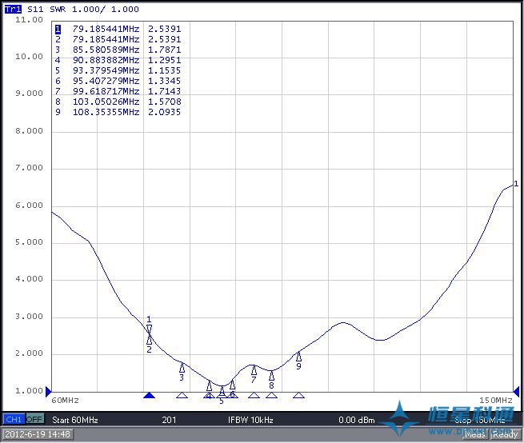Click marker 7's axis triangle indicator
The width and height of the screenshot is (524, 443).
[x=254, y=395]
